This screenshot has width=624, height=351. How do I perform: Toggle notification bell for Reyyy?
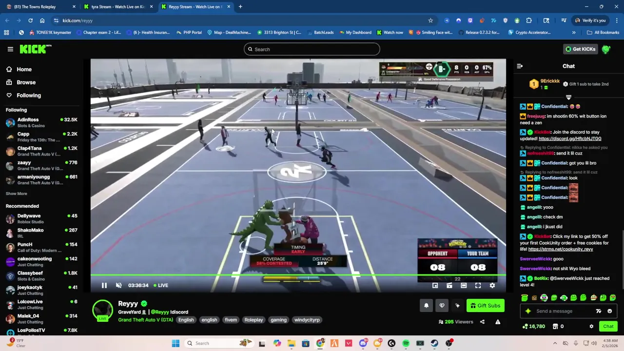426,306
